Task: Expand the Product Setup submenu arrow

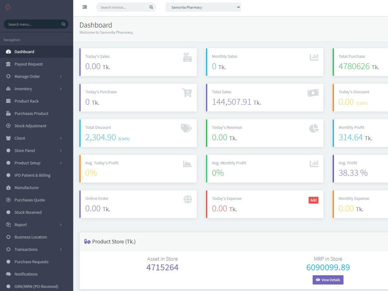Action: click(61, 163)
